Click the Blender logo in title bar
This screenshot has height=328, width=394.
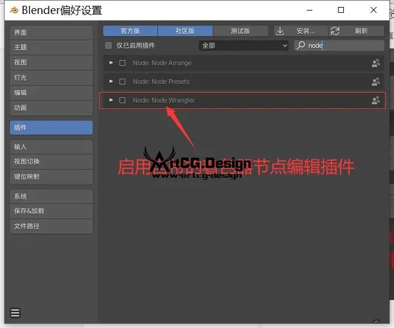[14, 10]
